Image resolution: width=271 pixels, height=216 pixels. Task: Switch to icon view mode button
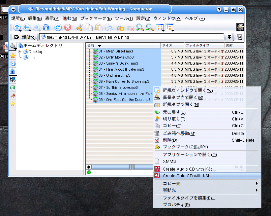pos(159,27)
